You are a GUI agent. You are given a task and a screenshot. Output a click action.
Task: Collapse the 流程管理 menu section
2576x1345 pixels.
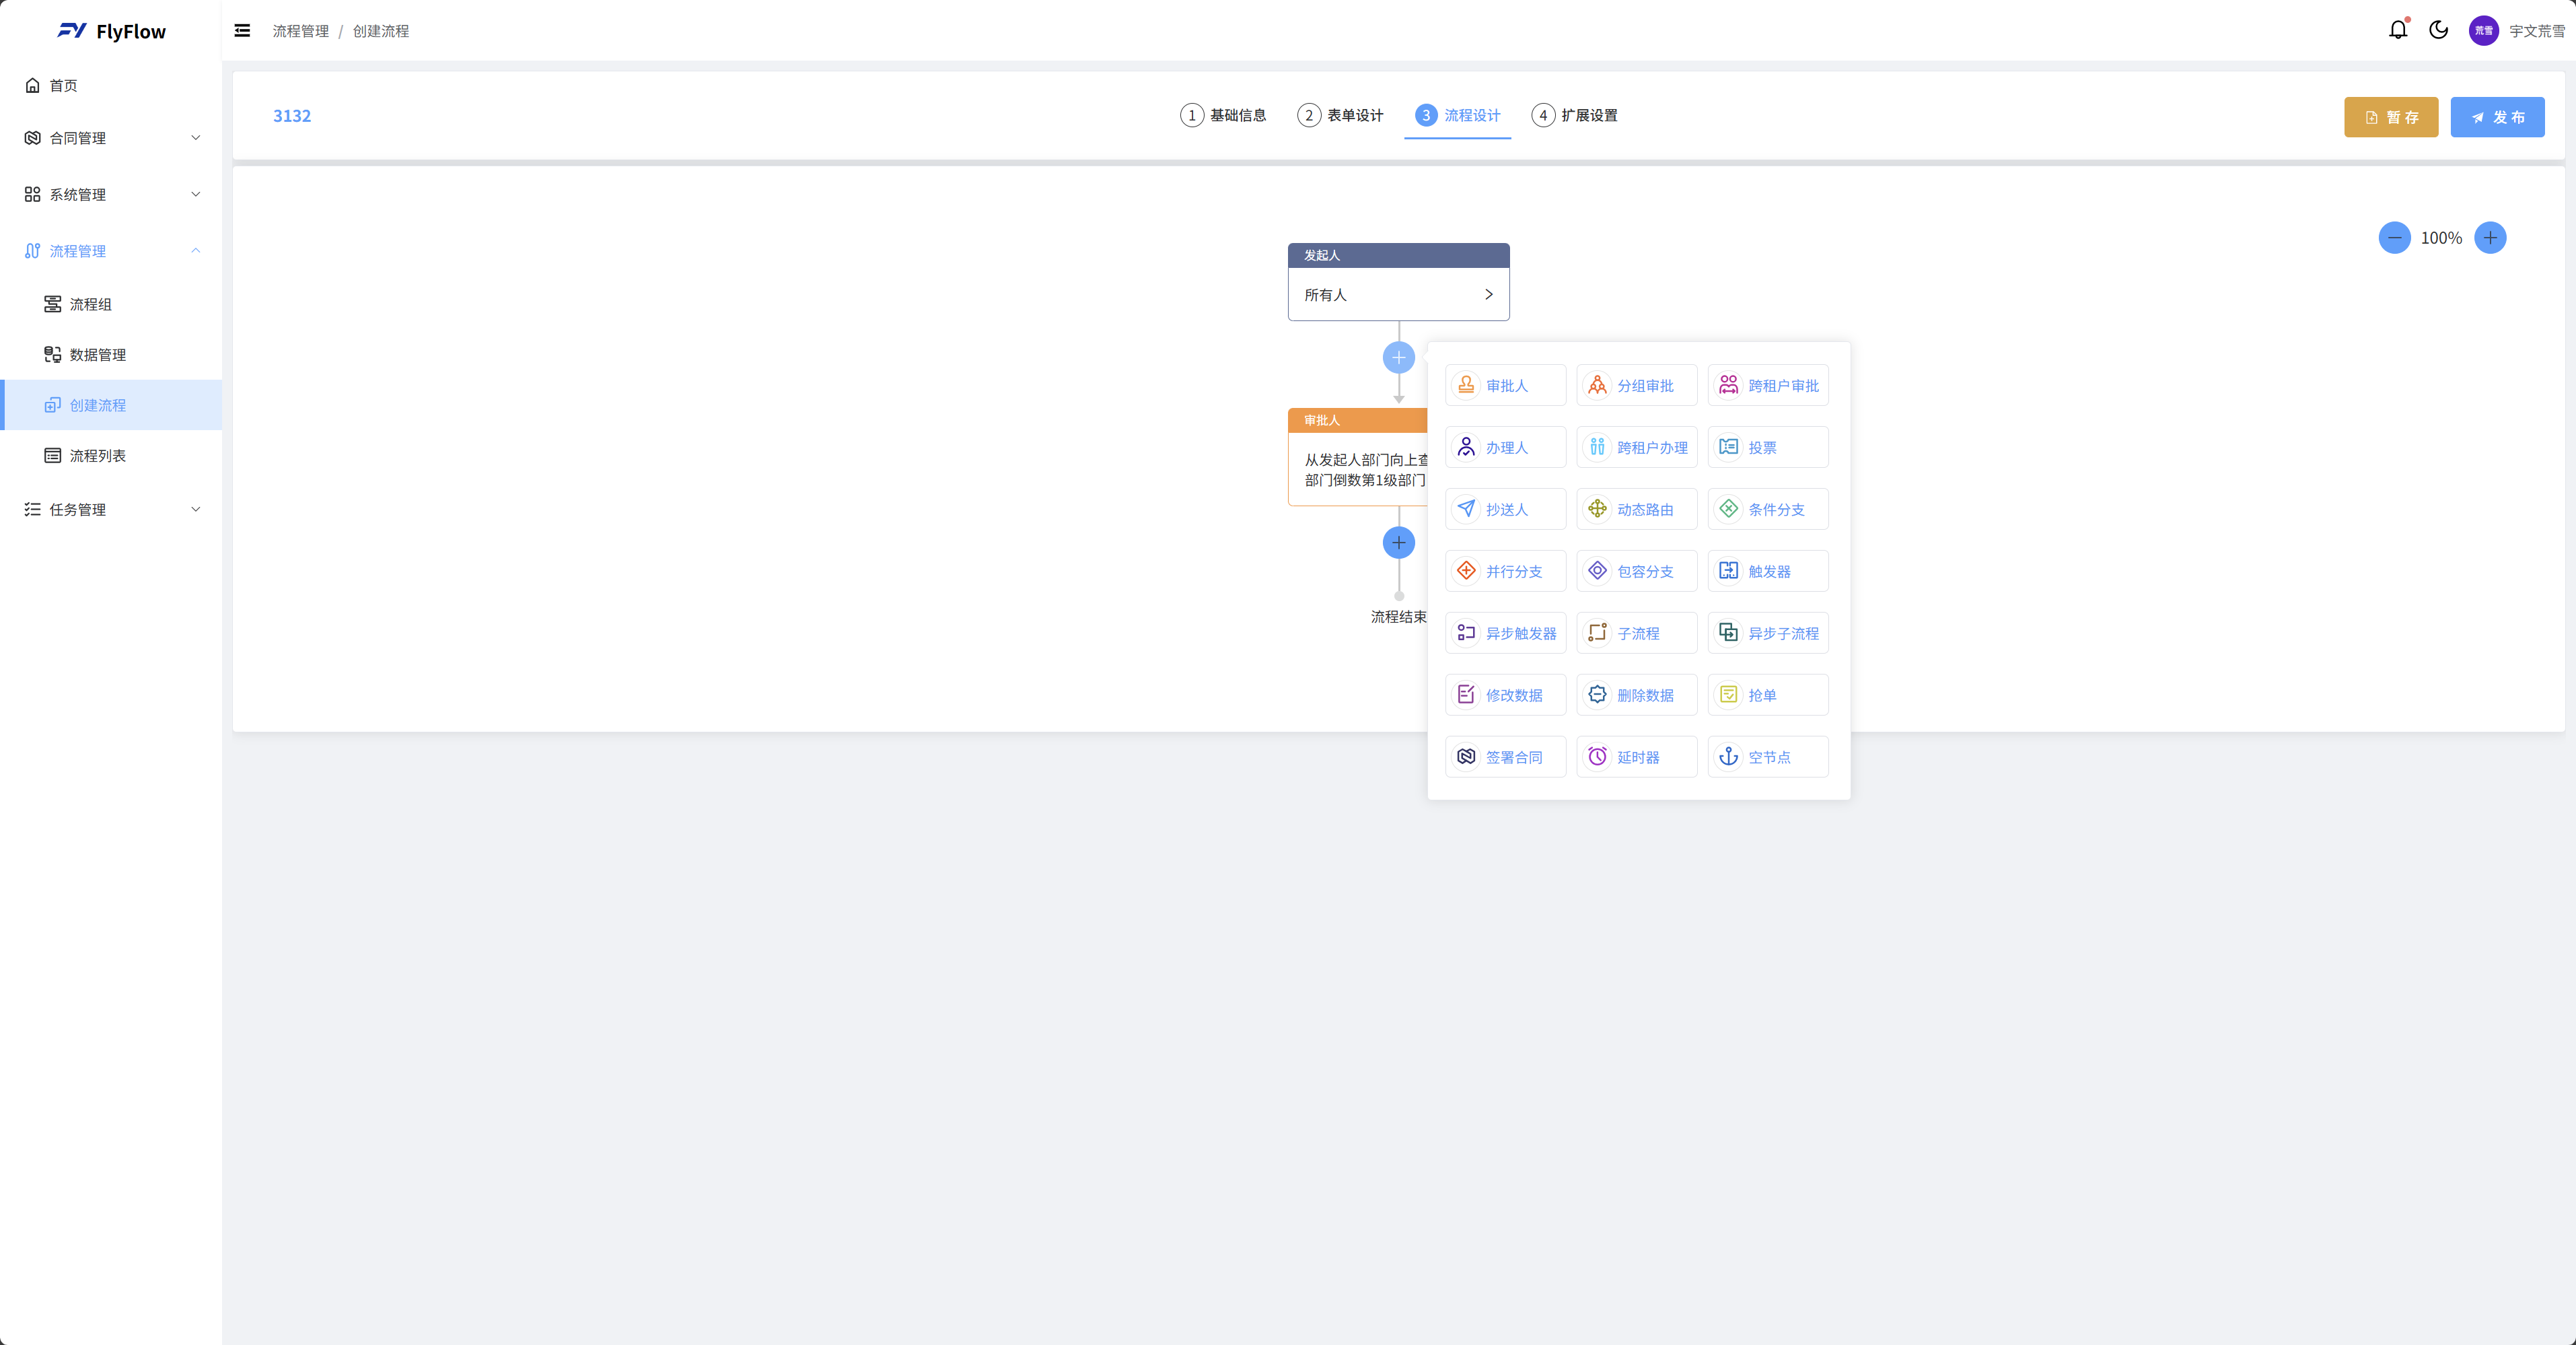coord(111,251)
